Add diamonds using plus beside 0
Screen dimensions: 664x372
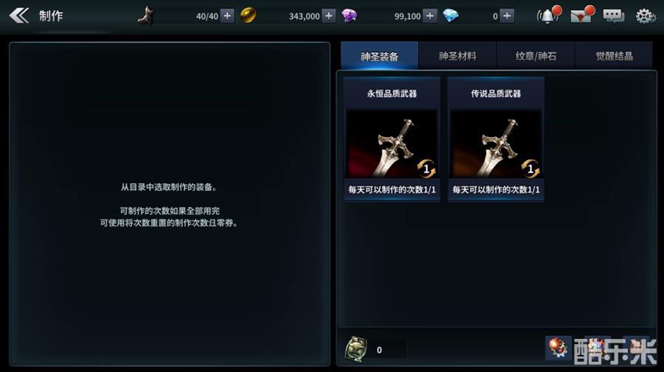coord(507,16)
